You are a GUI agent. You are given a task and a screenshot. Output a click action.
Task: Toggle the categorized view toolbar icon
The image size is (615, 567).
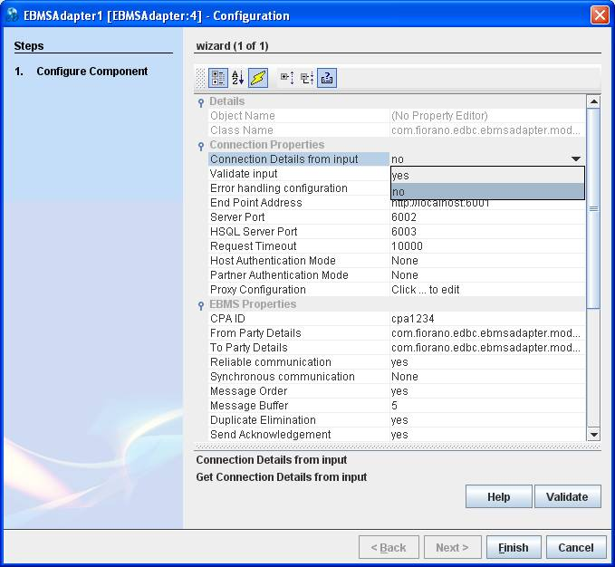pyautogui.click(x=217, y=78)
